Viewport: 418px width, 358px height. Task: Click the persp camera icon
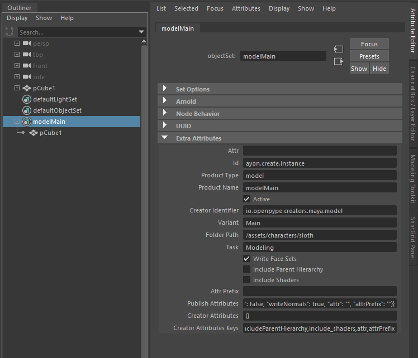click(26, 43)
